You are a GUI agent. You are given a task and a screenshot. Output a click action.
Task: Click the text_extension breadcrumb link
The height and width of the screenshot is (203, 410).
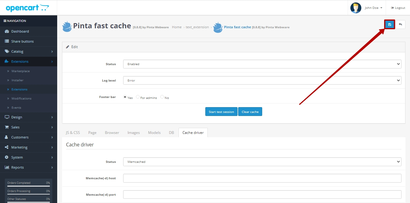[197, 27]
